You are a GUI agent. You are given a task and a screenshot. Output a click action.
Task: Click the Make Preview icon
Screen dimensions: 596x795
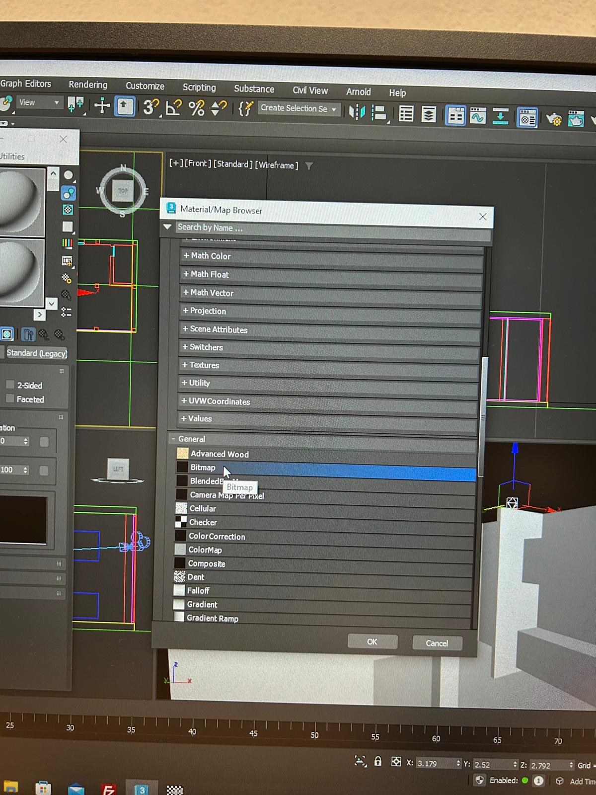point(67,261)
